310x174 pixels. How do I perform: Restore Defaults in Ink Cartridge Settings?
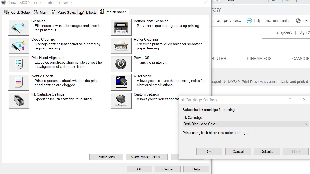point(267,151)
